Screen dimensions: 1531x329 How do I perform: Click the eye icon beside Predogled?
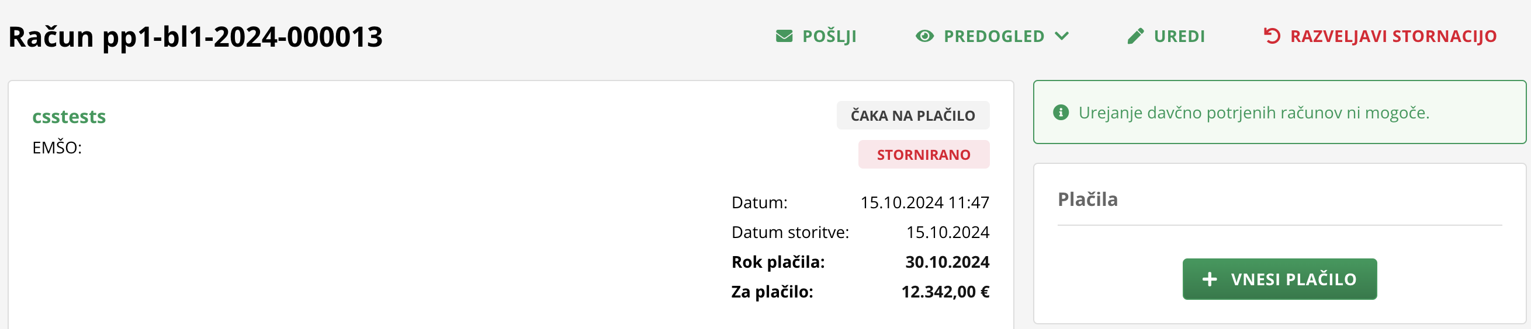pyautogui.click(x=924, y=36)
